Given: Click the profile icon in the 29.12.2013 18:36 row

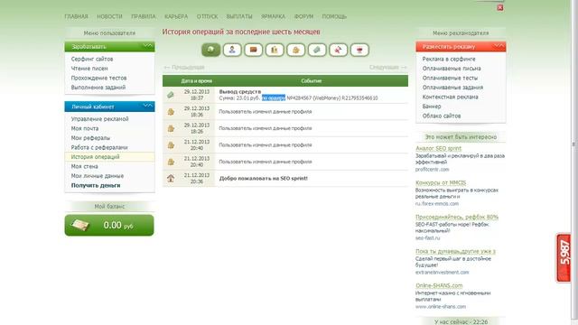Looking at the screenshot, I should coord(171,112).
